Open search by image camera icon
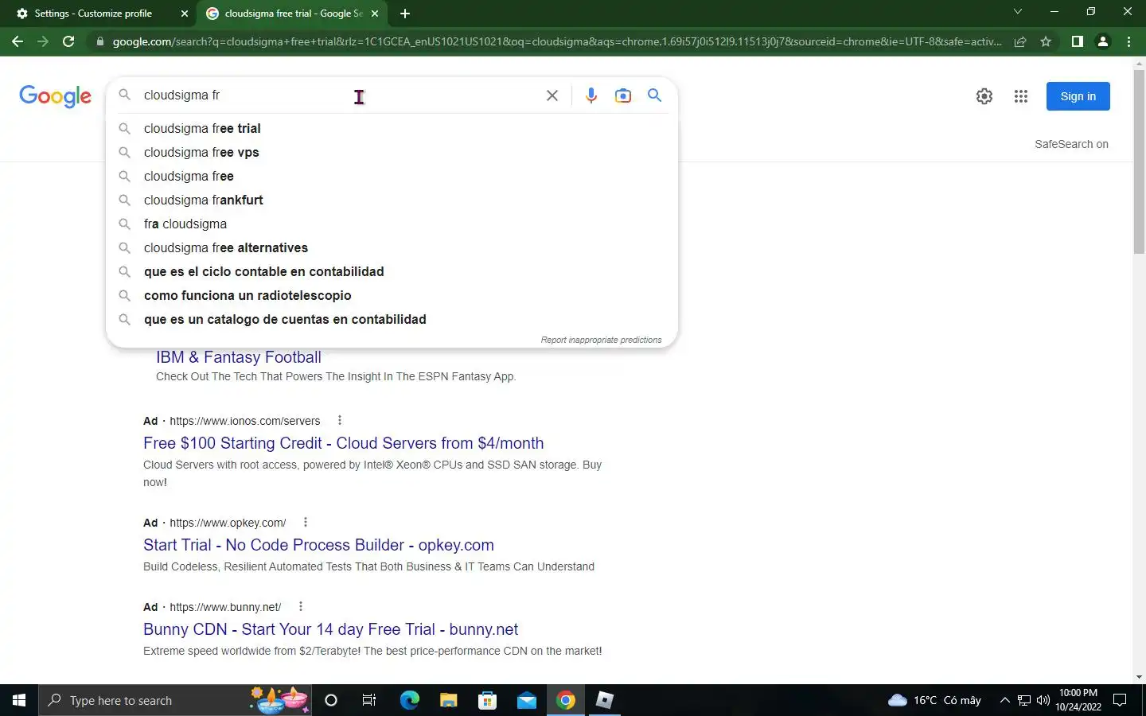 (x=622, y=95)
